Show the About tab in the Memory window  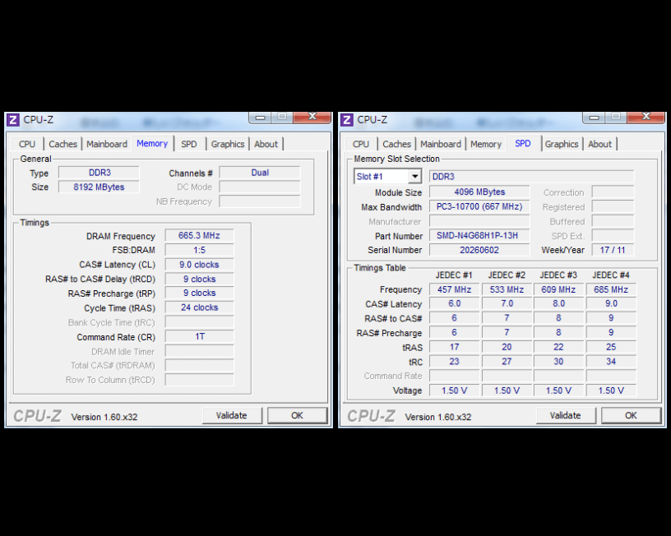point(266,144)
